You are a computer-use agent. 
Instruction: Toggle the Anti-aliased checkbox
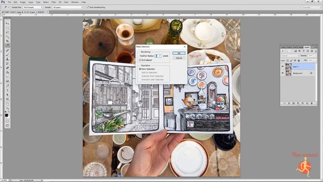click(140, 60)
